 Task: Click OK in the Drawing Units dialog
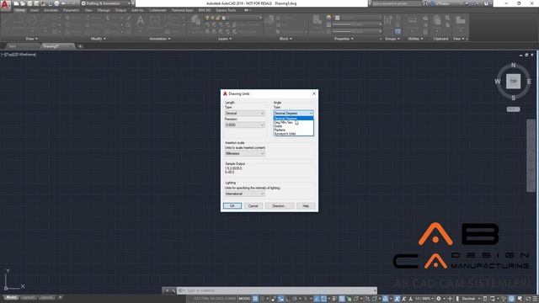tap(232, 205)
